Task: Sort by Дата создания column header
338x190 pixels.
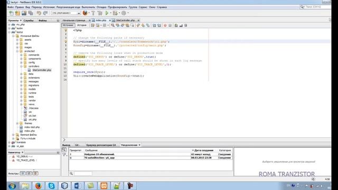Action: [x=204, y=150]
